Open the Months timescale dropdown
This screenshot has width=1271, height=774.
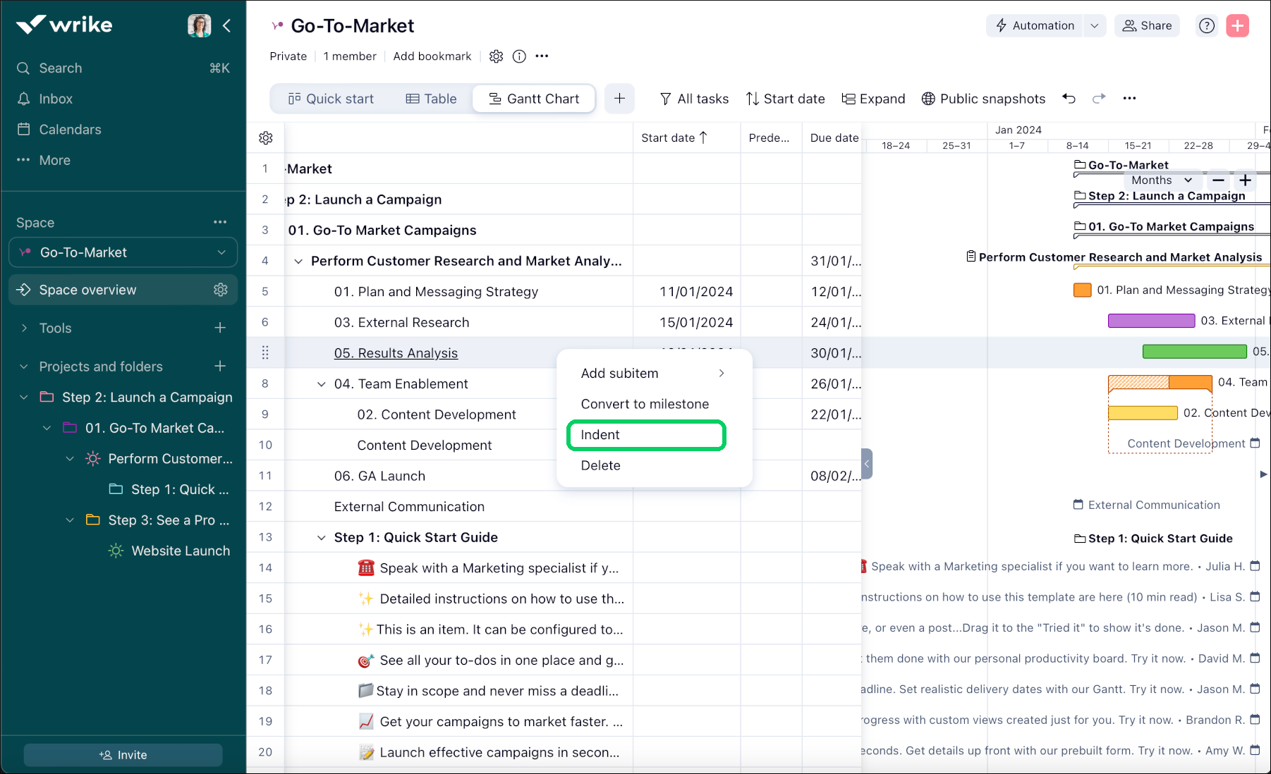(1161, 180)
